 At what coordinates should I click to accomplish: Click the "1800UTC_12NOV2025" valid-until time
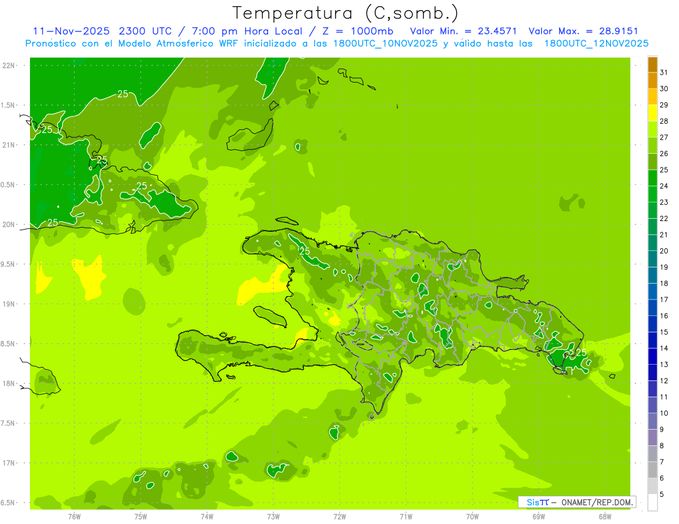(596, 44)
